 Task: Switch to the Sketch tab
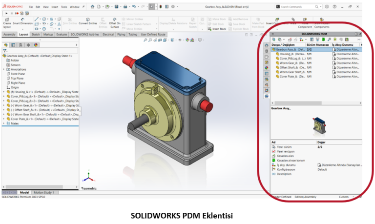pos(36,35)
